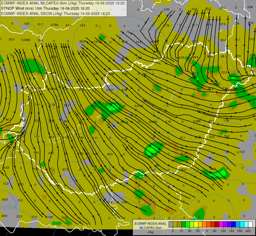Click the 57.1 value on the map

pyautogui.click(x=183, y=138)
